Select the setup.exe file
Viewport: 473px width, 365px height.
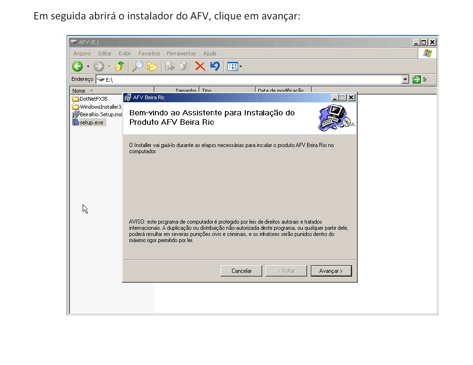[88, 122]
